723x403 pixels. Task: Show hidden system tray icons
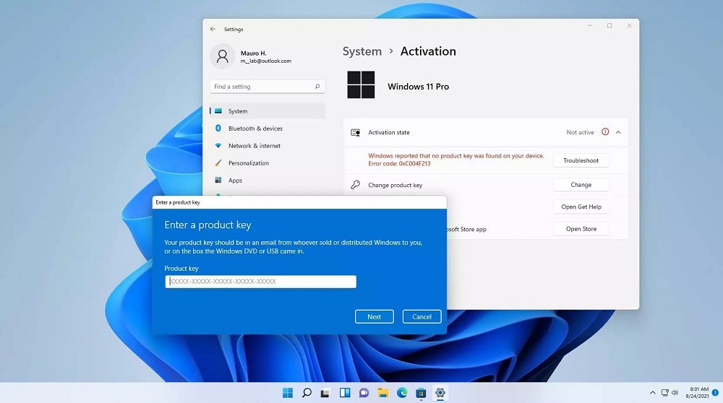(652, 393)
